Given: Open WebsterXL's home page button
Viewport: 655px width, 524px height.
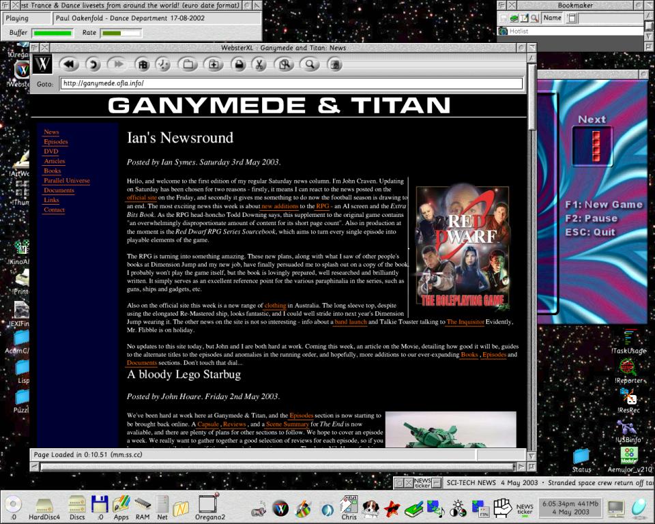Looking at the screenshot, I should click(143, 64).
